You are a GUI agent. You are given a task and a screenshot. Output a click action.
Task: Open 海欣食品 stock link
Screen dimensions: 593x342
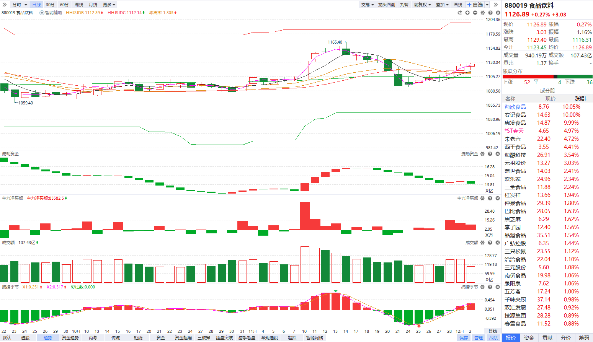click(x=515, y=107)
